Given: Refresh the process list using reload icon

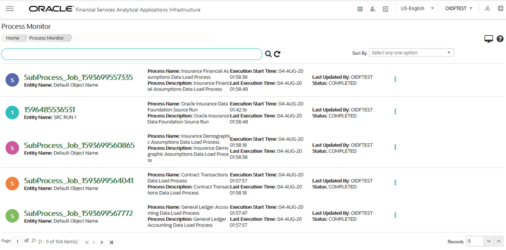Looking at the screenshot, I should 277,54.
